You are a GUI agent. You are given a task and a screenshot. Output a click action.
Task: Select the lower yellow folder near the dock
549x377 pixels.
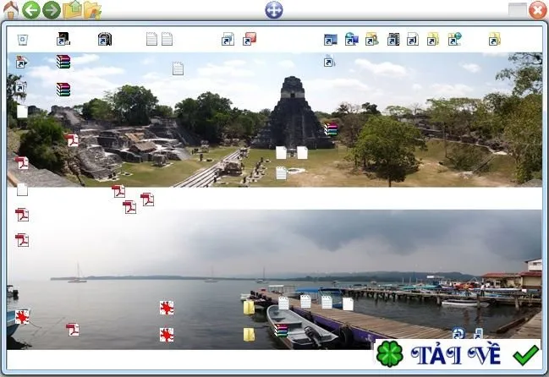(x=249, y=335)
